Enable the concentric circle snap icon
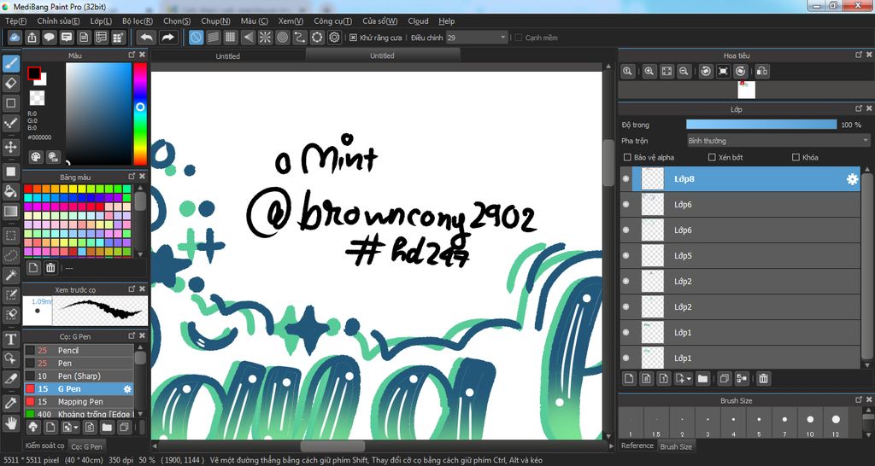The height and width of the screenshot is (466, 875). pos(282,38)
